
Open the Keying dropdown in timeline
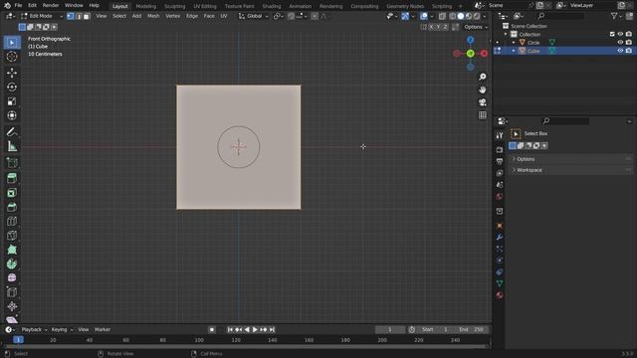[62, 329]
